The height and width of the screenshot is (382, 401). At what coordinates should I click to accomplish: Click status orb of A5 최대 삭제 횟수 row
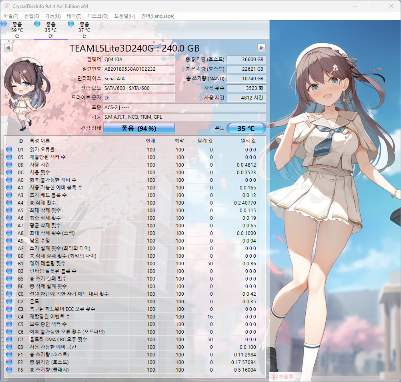click(x=9, y=210)
